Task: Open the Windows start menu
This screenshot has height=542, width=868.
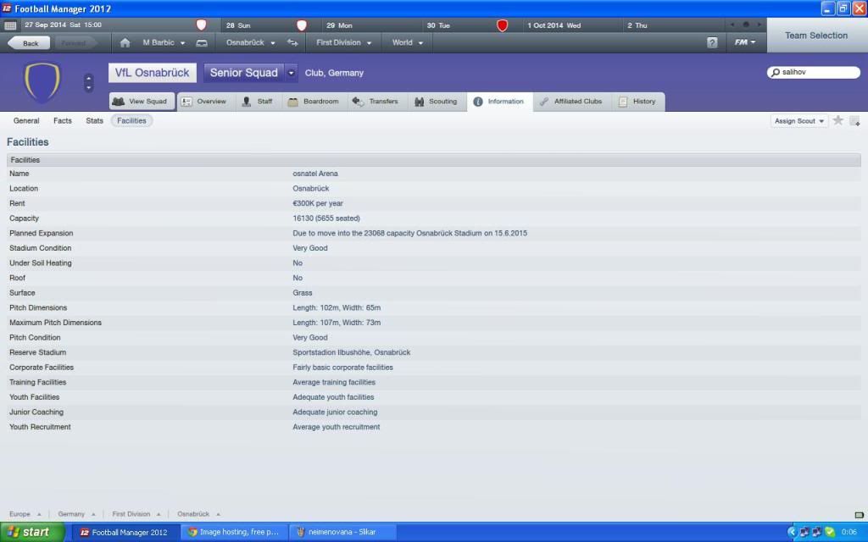Action: pyautogui.click(x=32, y=532)
